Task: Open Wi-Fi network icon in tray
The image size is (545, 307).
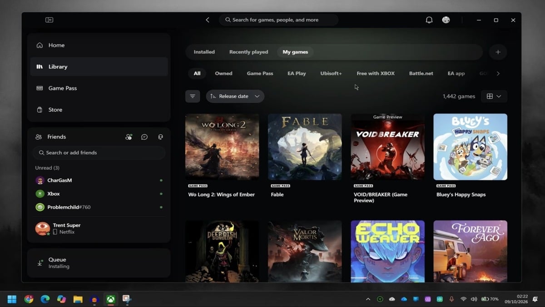Action: (463, 299)
